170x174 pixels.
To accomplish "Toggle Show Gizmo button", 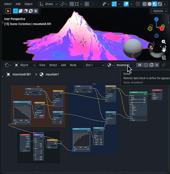I will [114, 4].
